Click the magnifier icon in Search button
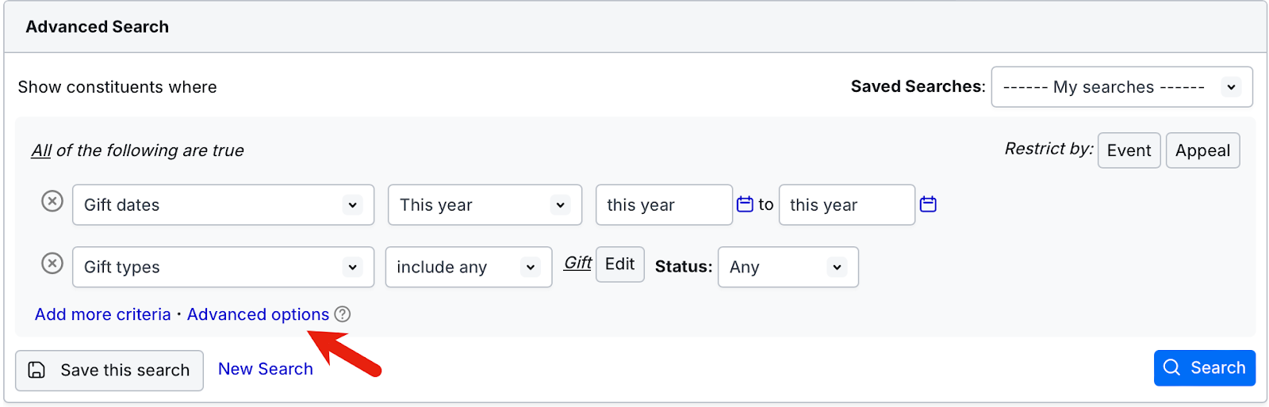 click(x=1171, y=367)
